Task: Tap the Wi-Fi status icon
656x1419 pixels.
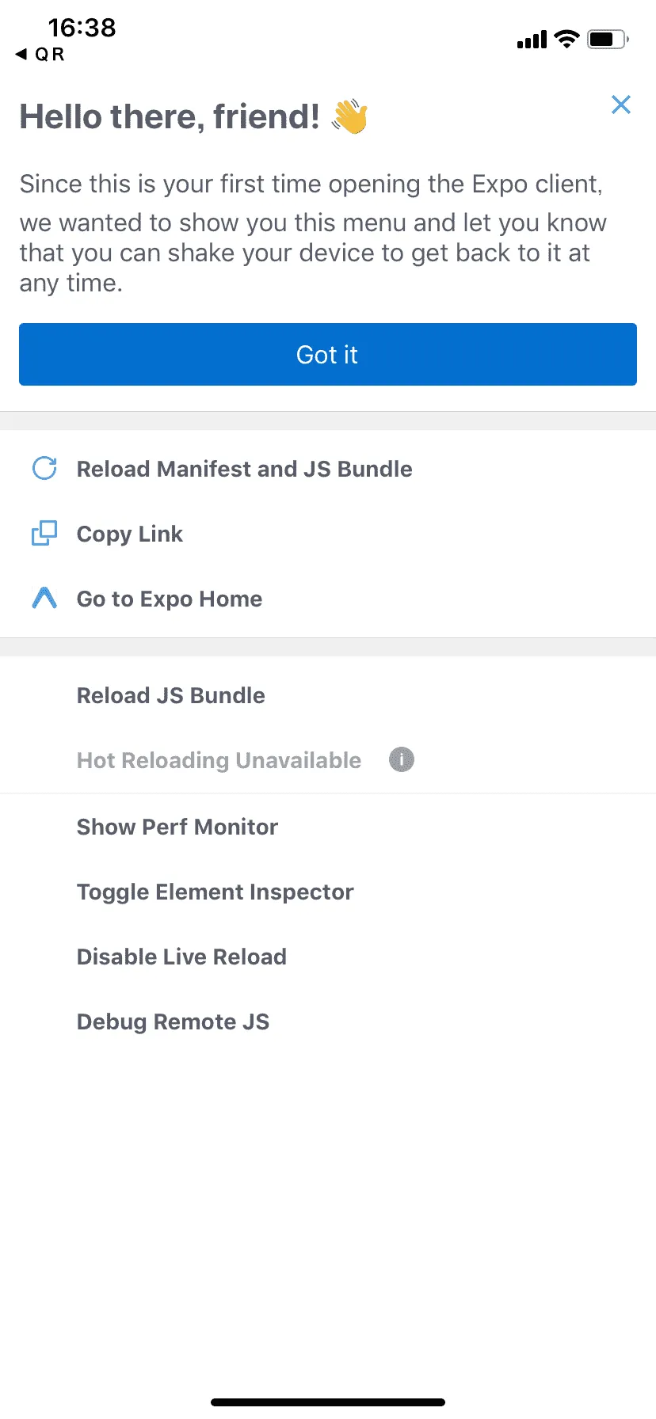Action: (566, 39)
